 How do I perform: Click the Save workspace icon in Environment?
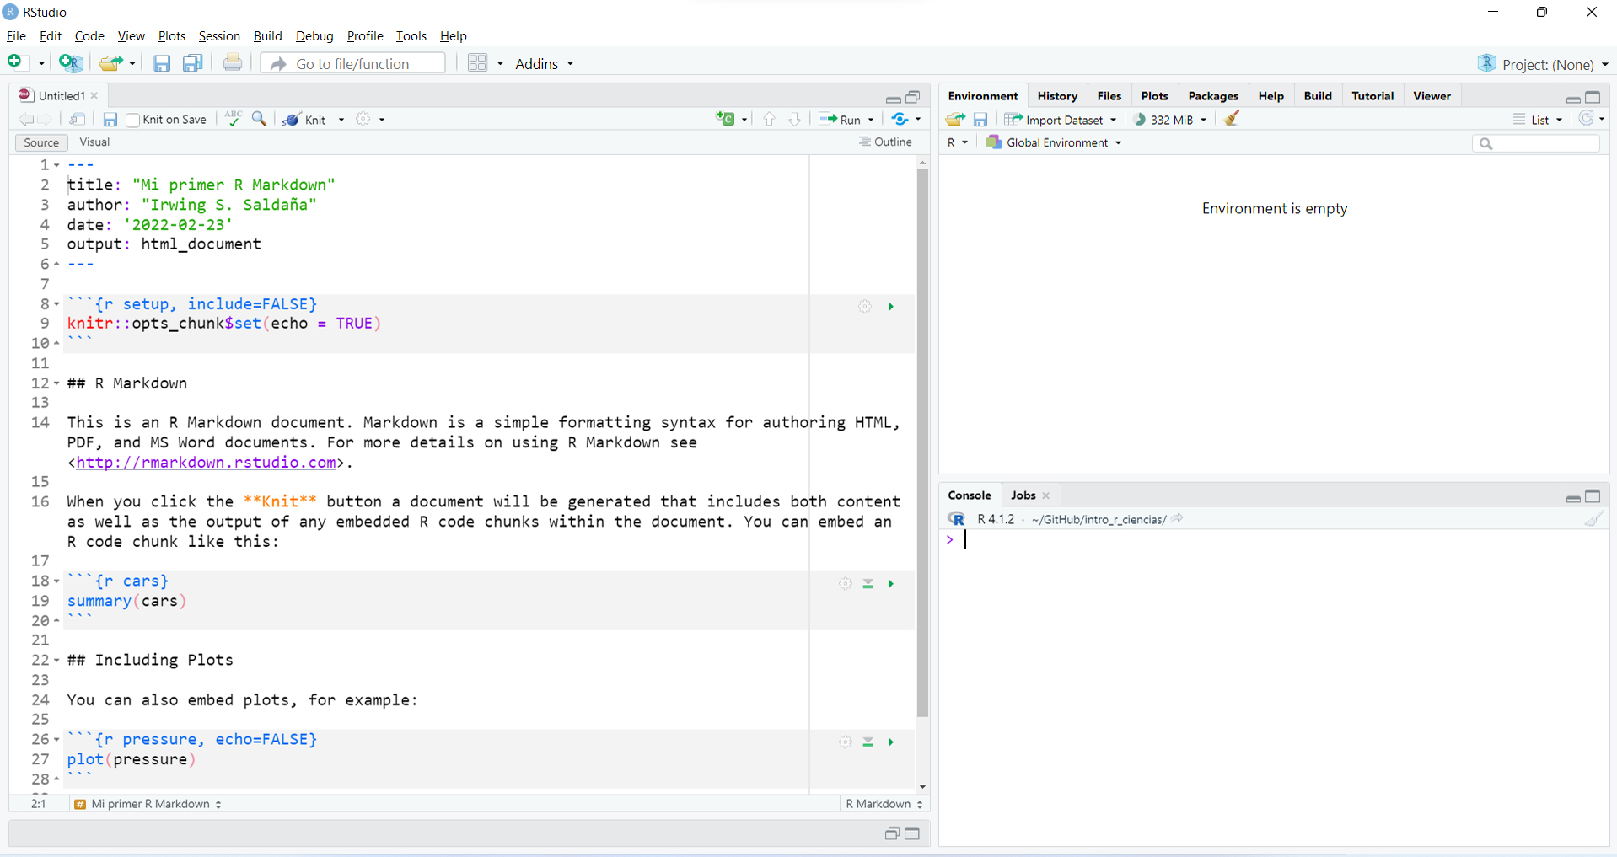coord(980,120)
